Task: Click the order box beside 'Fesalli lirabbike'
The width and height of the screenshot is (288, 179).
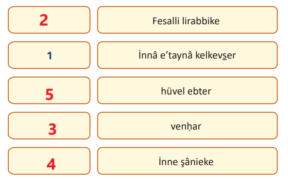Action: pos(49,20)
